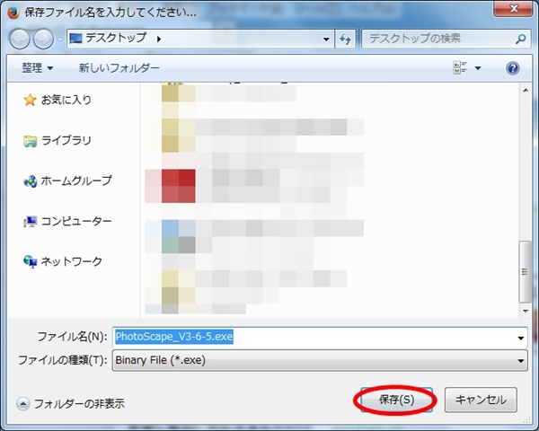Click the star icon beside お気に入り
The width and height of the screenshot is (539, 431).
30,100
